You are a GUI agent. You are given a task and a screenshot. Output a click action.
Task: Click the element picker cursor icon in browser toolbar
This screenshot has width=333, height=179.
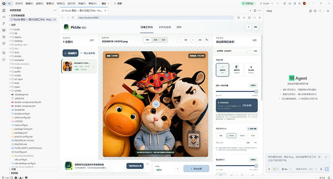(x=244, y=18)
